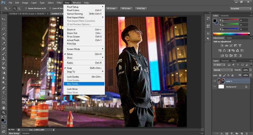This screenshot has width=253, height=135.
Task: Hide Layer 1 using its eye icon
Action: 215,81
